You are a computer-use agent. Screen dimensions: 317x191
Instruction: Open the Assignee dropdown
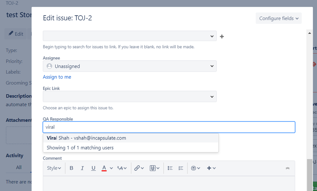click(129, 66)
